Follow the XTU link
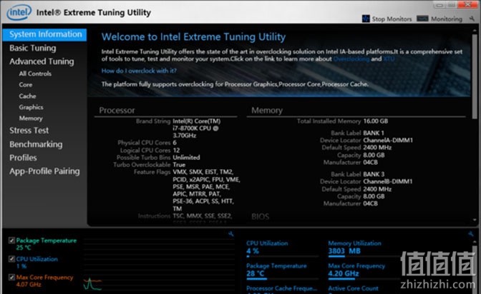 [389, 59]
